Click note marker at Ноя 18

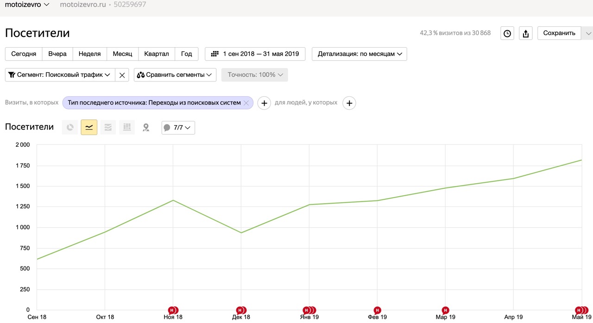173,310
